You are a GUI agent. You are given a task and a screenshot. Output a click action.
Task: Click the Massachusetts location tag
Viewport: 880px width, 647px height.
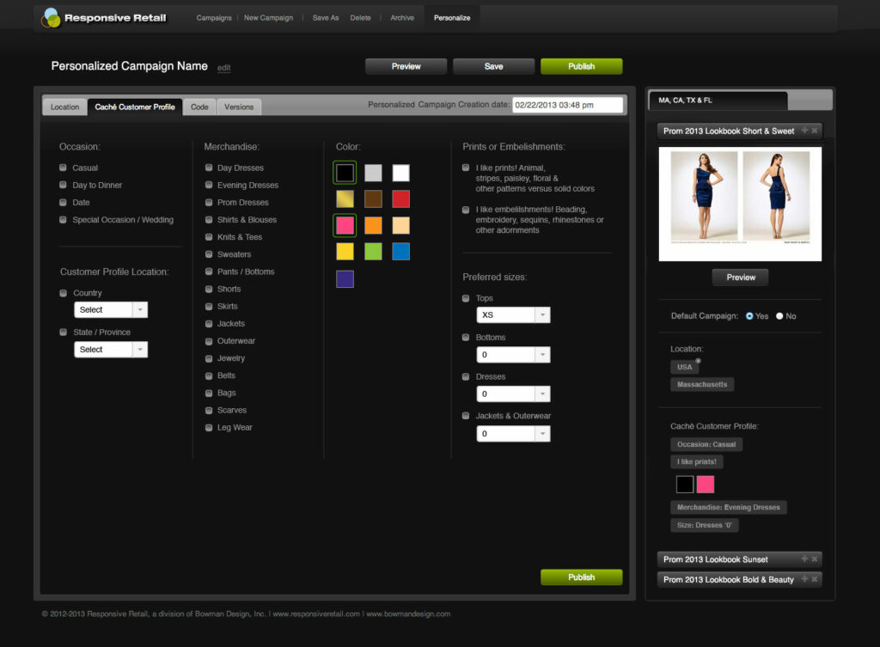point(702,384)
